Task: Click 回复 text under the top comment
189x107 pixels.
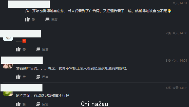Action: (x=54, y=20)
